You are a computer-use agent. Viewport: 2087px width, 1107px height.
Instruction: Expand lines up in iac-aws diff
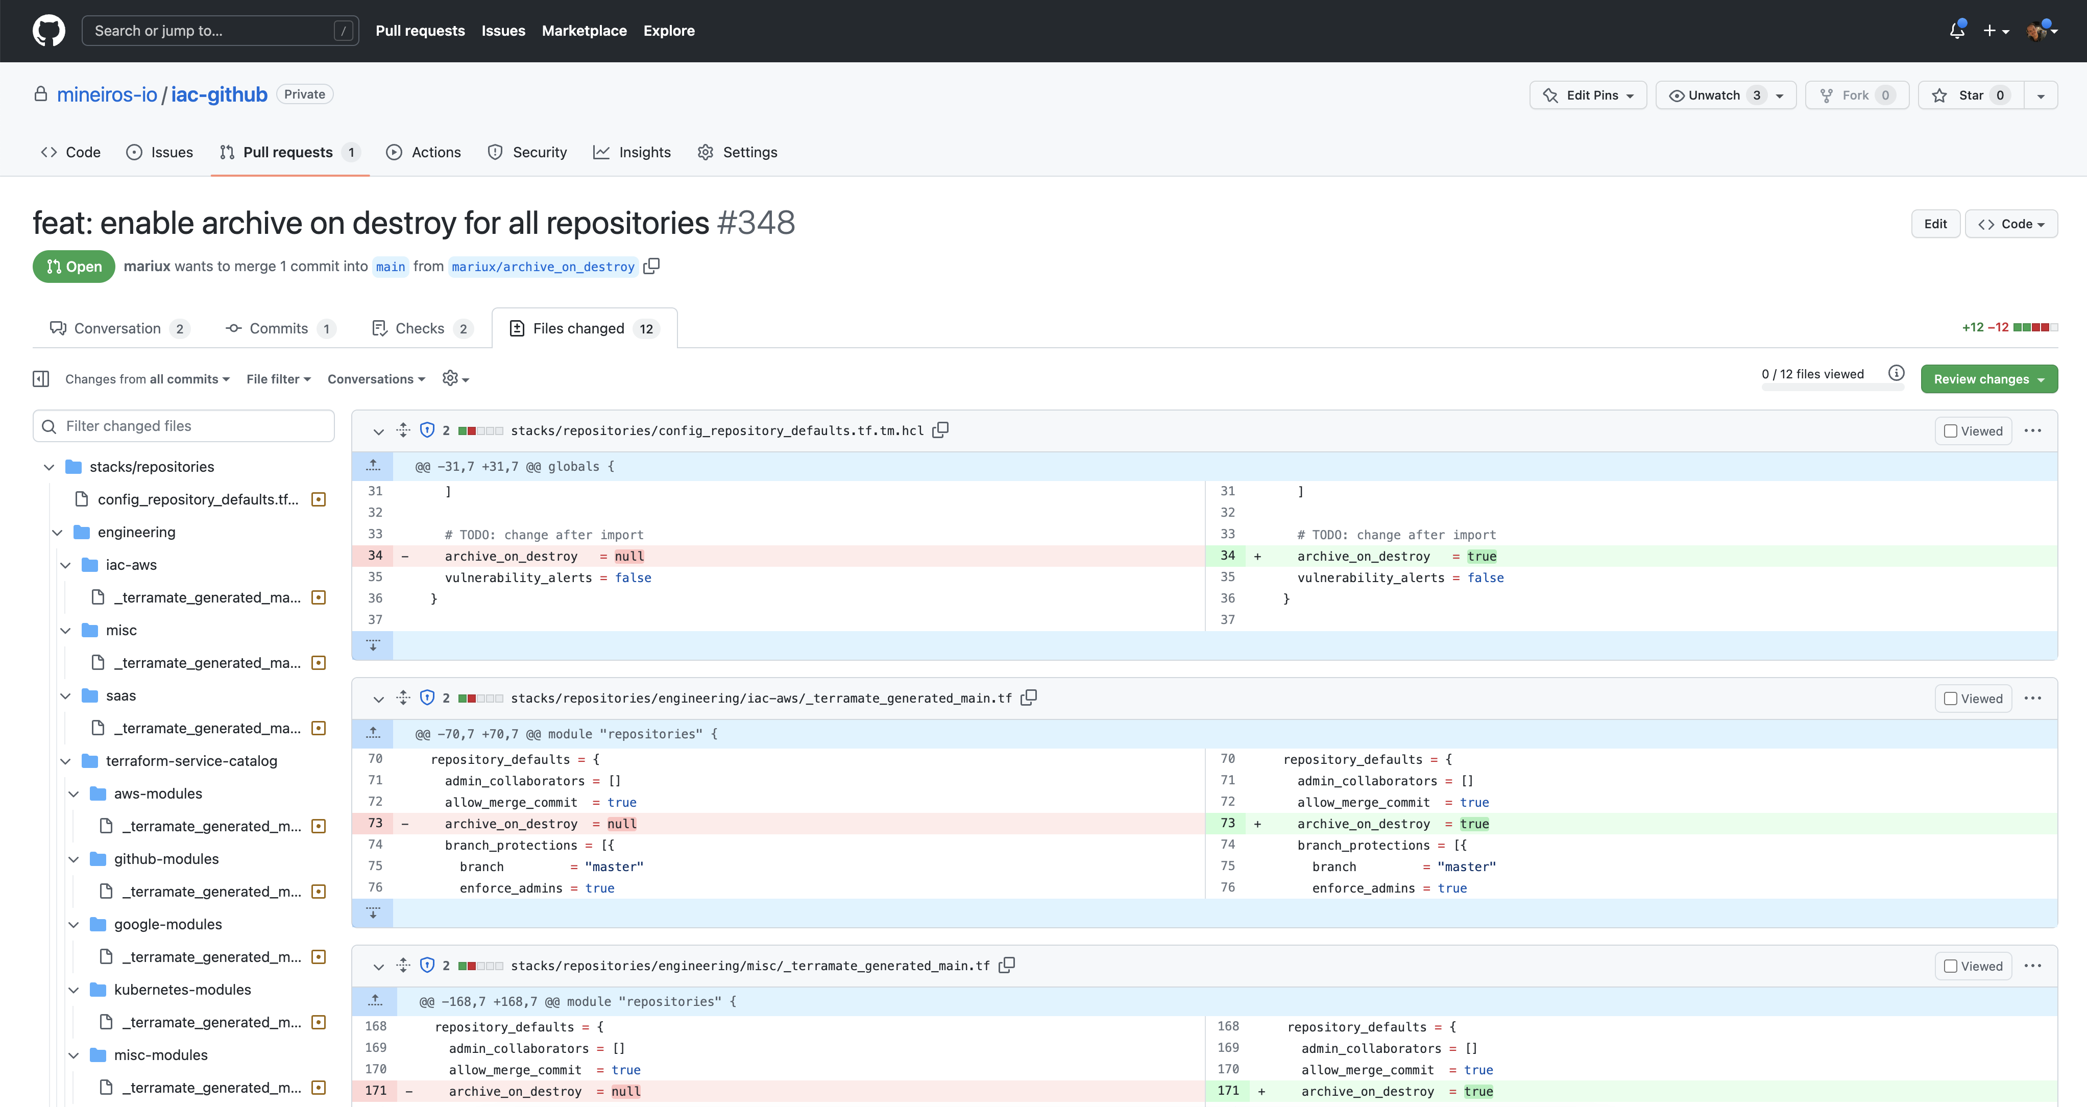pos(373,733)
